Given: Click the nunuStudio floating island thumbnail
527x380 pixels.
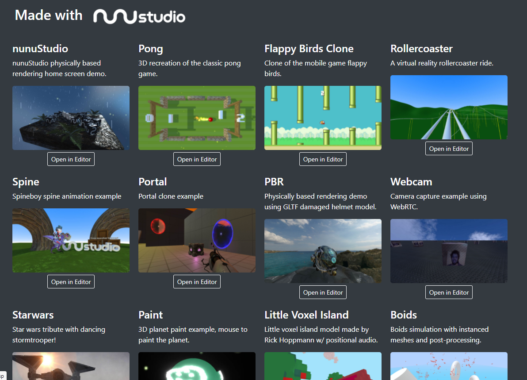Looking at the screenshot, I should 71,118.
